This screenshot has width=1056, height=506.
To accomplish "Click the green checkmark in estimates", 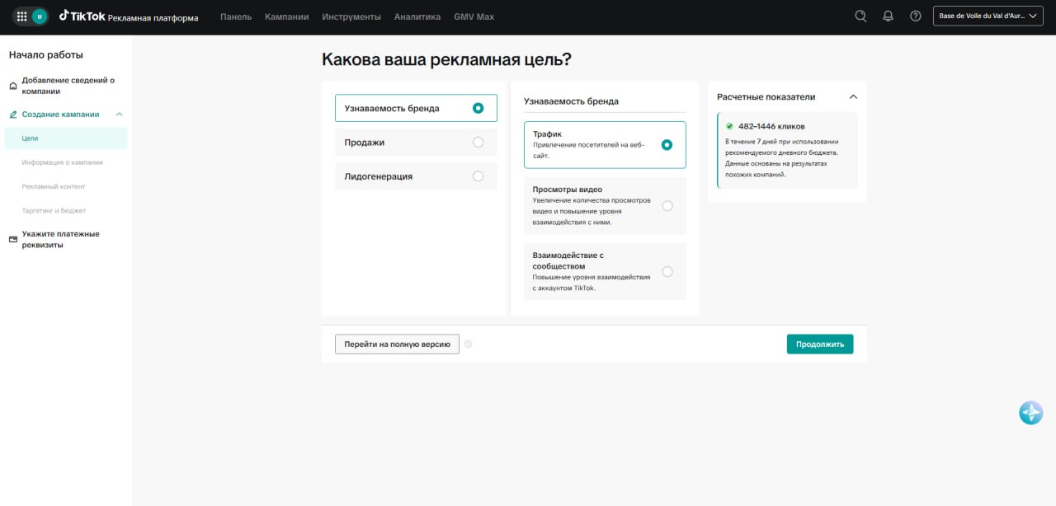I will 729,126.
